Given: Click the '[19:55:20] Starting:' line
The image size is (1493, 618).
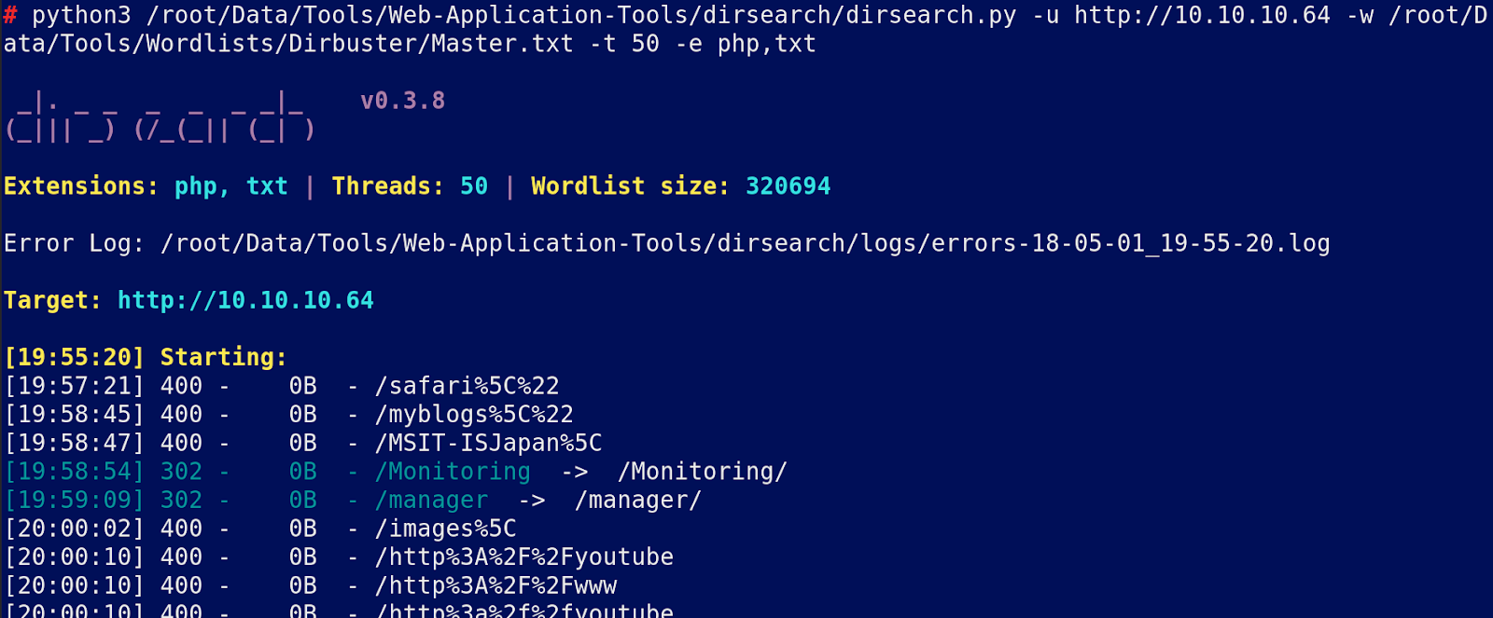Looking at the screenshot, I should click(146, 357).
